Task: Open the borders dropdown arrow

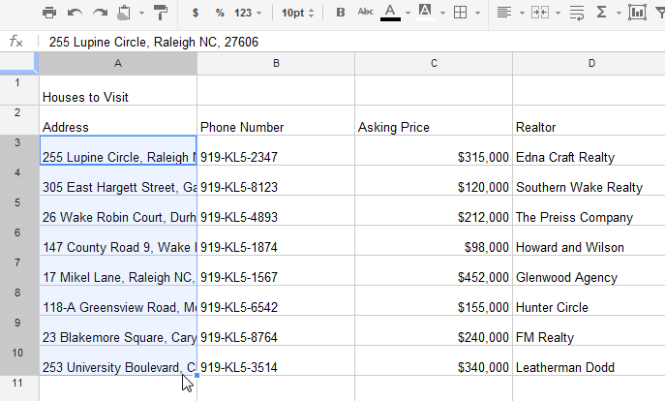Action: click(x=477, y=14)
